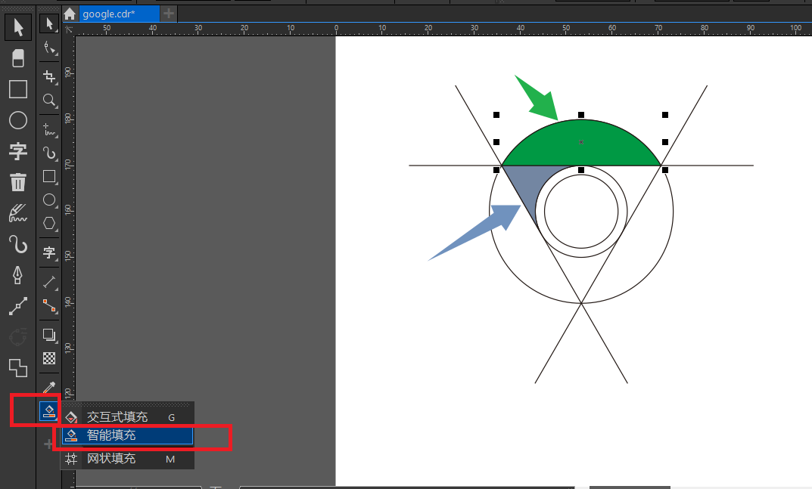The height and width of the screenshot is (489, 812).
Task: Select the small Ellipse tool in the toolbox
Action: (49, 200)
